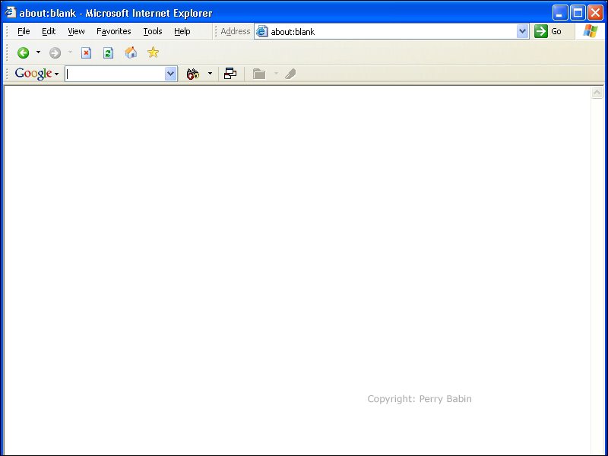
Task: Go to the Home page icon
Action: pyautogui.click(x=131, y=52)
